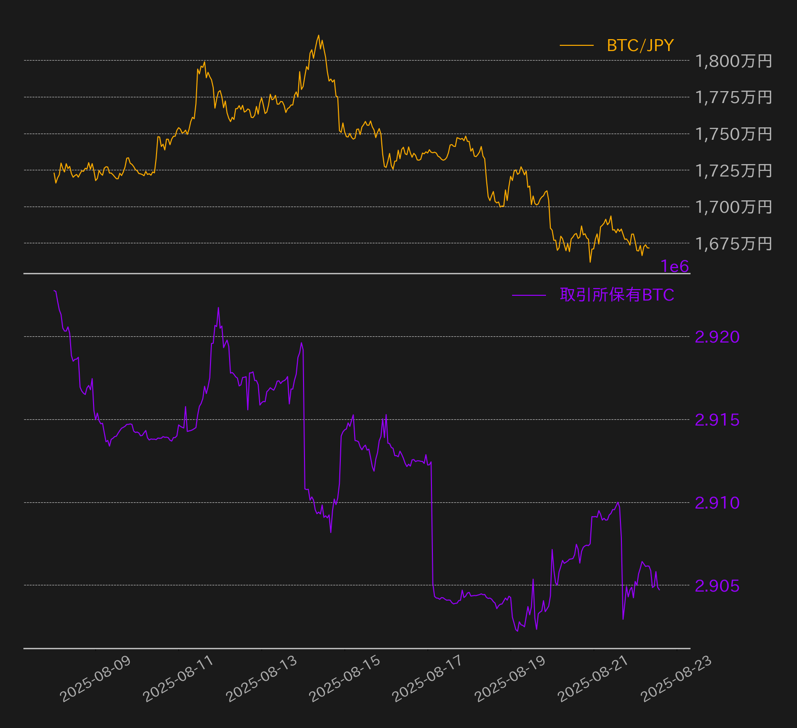Click the 1,750万円 axis label
797x728 pixels.
[734, 134]
